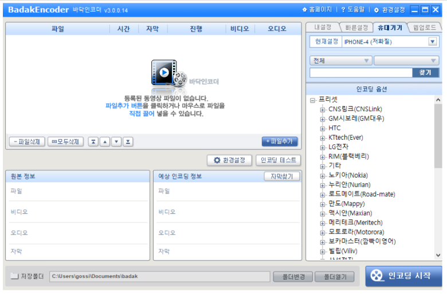Screen dimensions: 447x294
Task: Expand the 누리안(Nurian) node
Action: click(323, 185)
